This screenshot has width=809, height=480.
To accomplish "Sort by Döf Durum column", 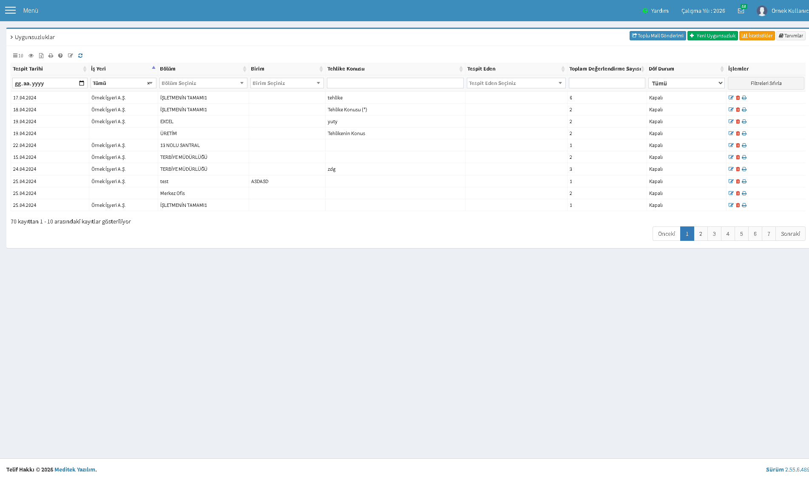I will (x=687, y=69).
